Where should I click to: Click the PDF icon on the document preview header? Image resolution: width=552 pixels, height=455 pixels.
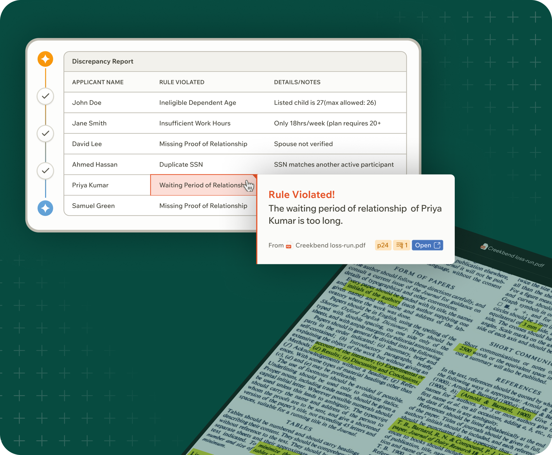point(483,247)
